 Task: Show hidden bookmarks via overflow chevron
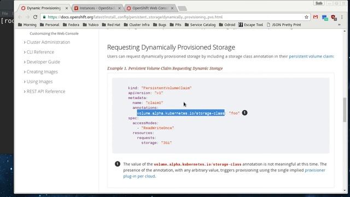pos(339,25)
